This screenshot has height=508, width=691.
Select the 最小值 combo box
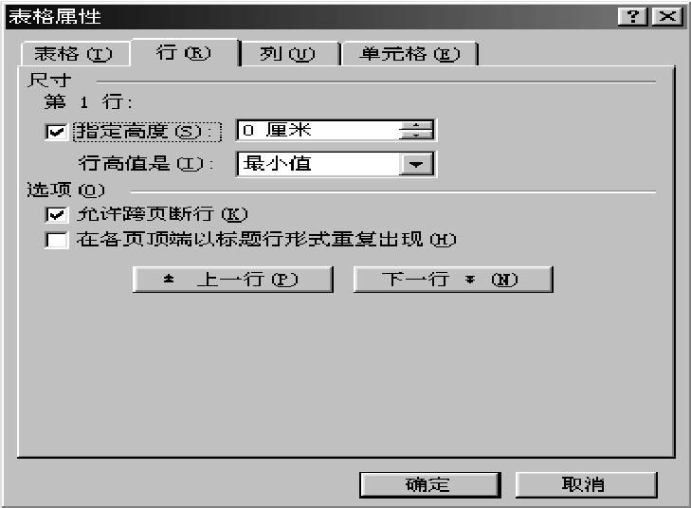coord(336,164)
